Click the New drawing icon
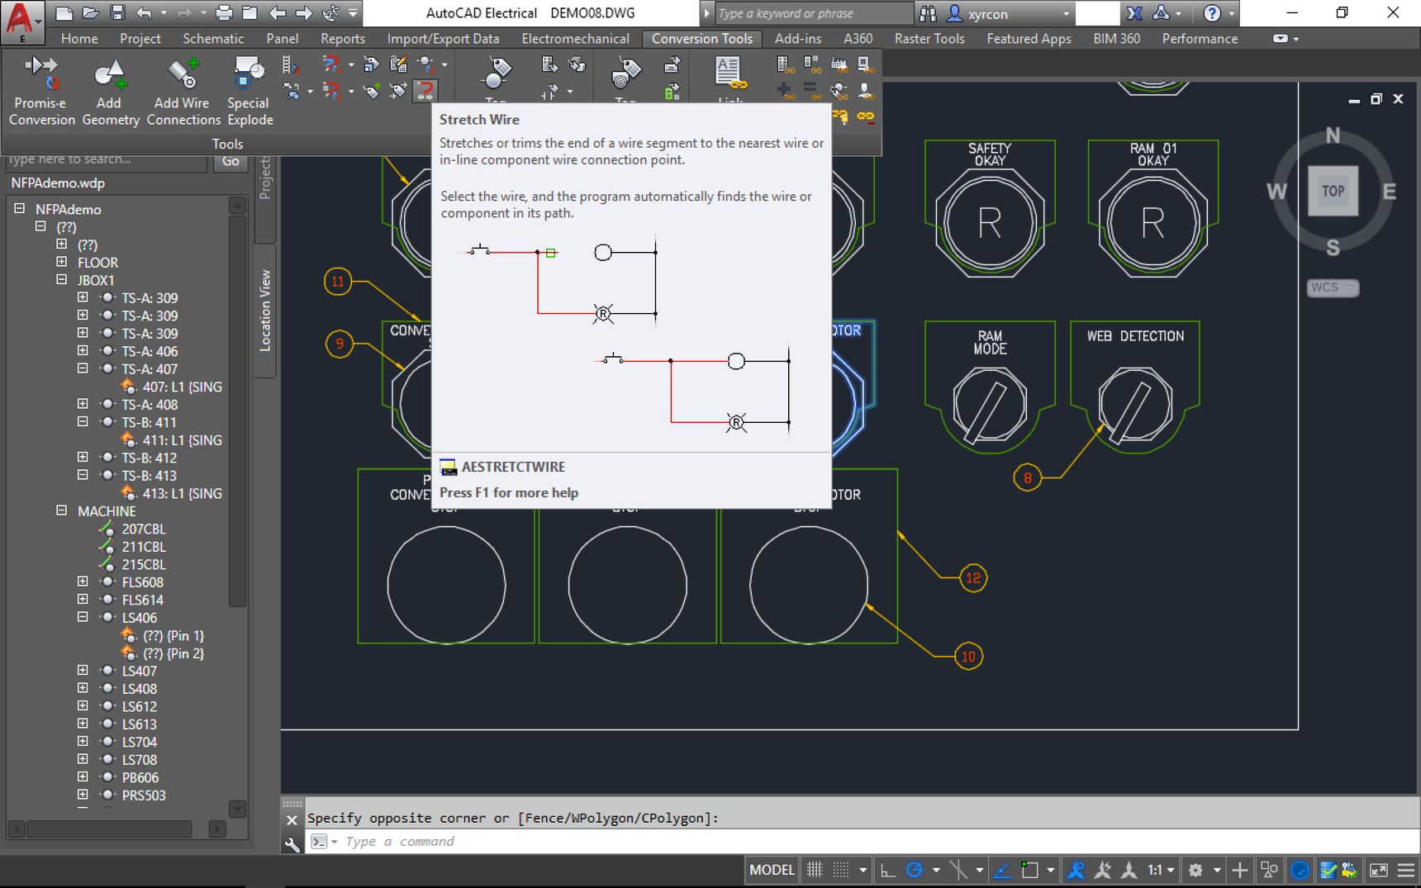This screenshot has height=888, width=1421. pyautogui.click(x=64, y=13)
